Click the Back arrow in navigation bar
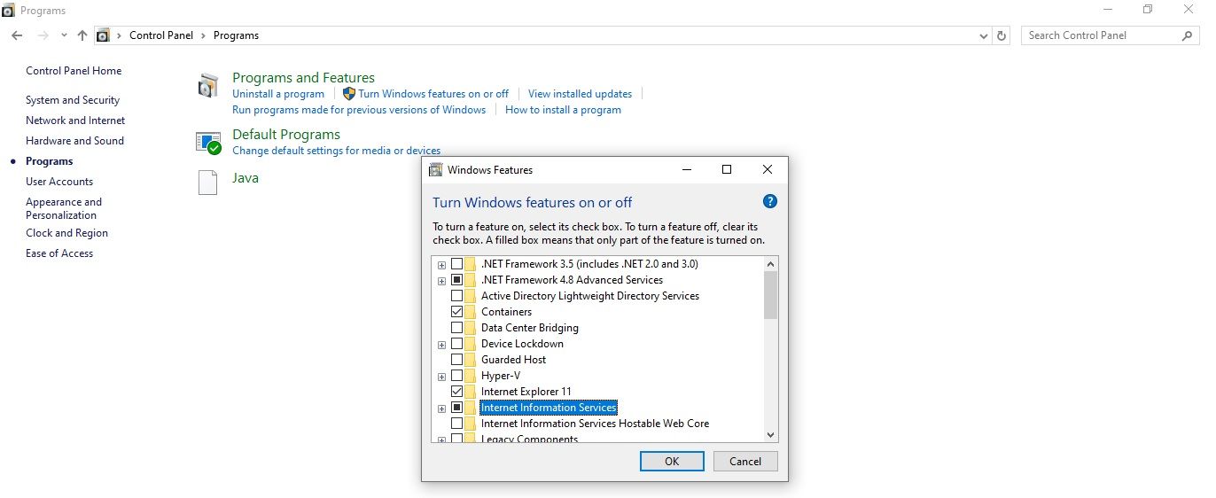 [x=17, y=35]
